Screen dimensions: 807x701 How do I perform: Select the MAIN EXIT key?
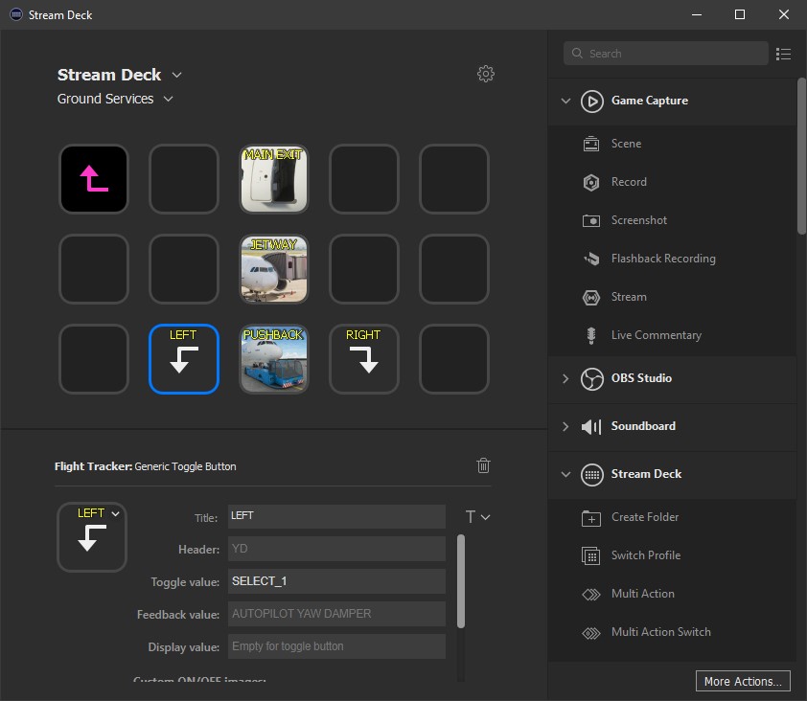(x=273, y=179)
